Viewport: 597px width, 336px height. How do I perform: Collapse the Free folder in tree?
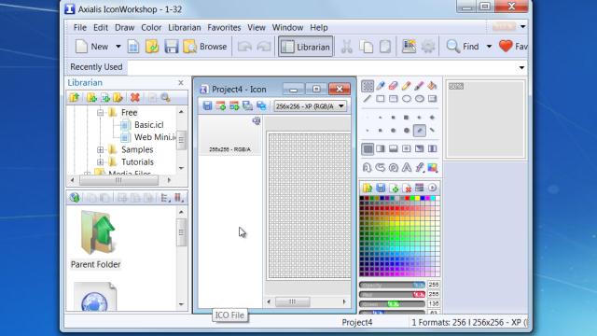point(100,113)
